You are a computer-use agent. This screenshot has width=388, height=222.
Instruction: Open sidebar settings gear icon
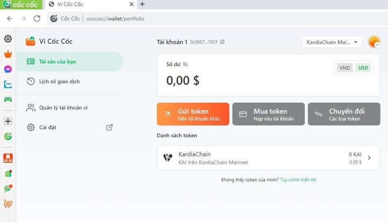tap(8, 39)
